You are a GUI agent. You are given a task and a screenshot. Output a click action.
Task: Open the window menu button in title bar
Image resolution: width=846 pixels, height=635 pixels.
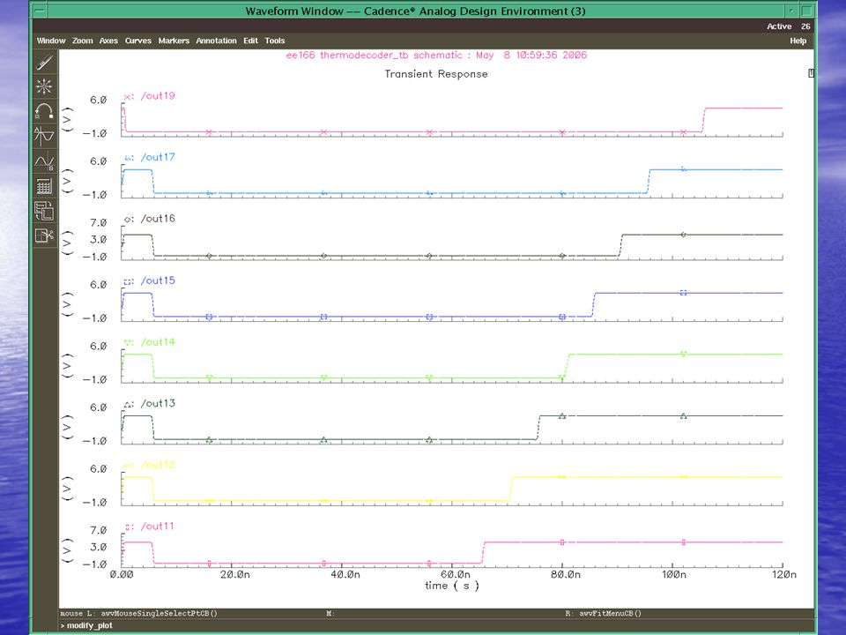pos(40,11)
